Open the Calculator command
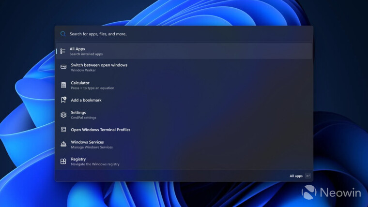Image resolution: width=368 pixels, height=207 pixels. point(184,85)
